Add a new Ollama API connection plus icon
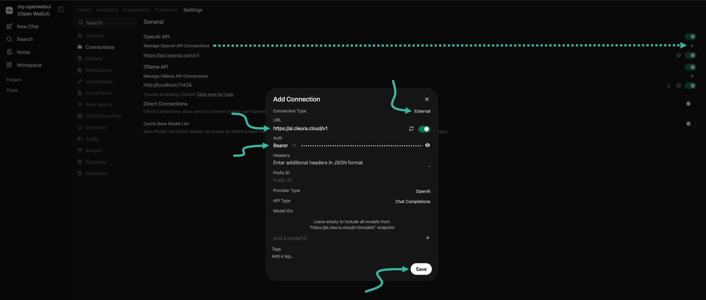The height and width of the screenshot is (300, 706). point(692,76)
